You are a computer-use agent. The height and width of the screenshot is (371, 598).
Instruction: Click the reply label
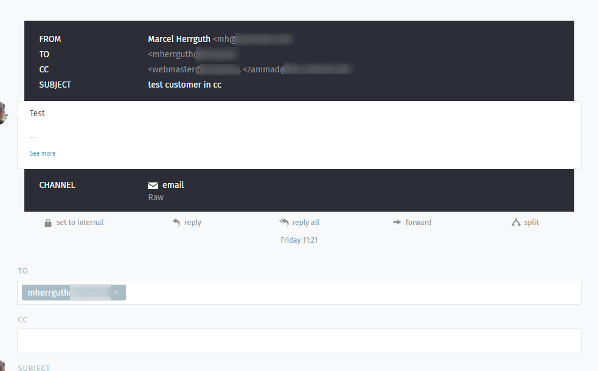pyautogui.click(x=193, y=222)
